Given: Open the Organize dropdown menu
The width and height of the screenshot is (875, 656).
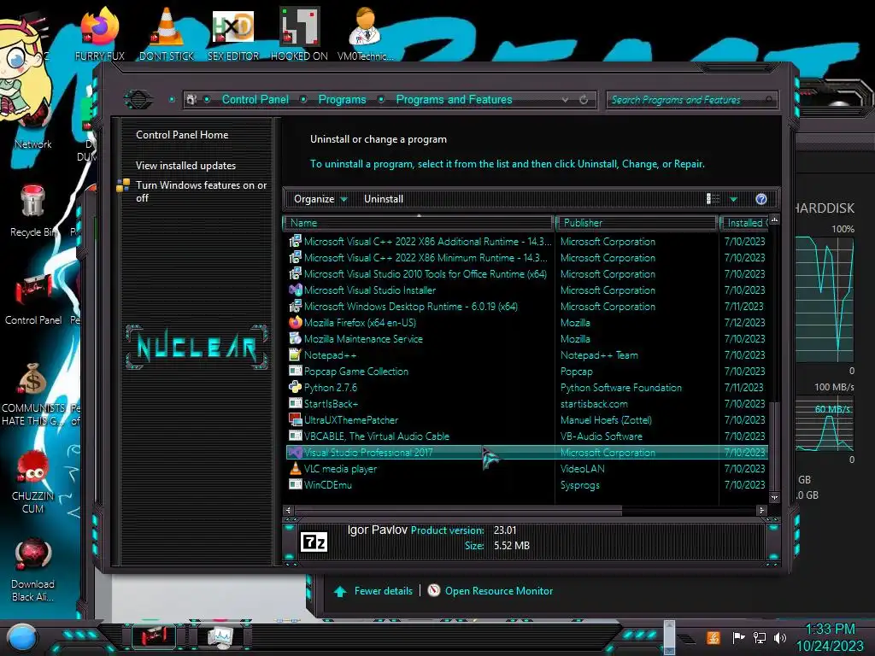Looking at the screenshot, I should click(x=320, y=199).
